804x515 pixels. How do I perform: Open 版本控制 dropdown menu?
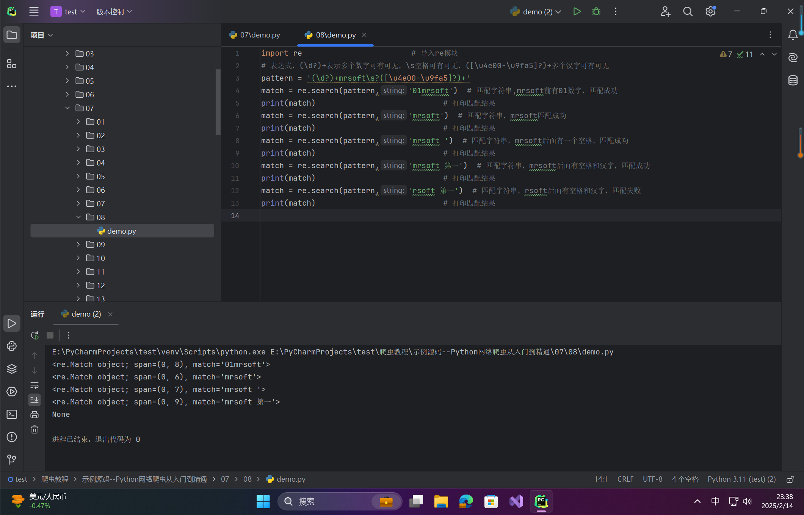(114, 12)
